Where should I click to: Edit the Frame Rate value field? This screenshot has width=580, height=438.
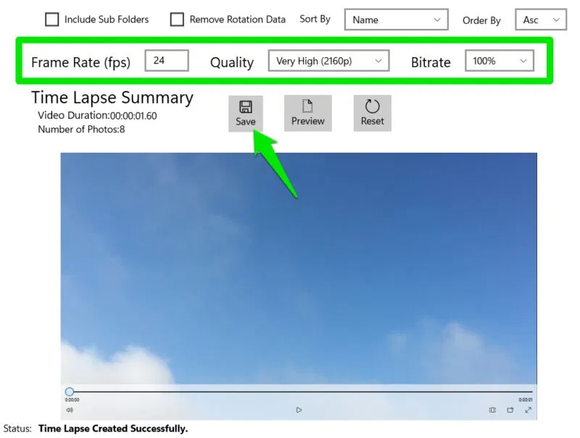(167, 61)
